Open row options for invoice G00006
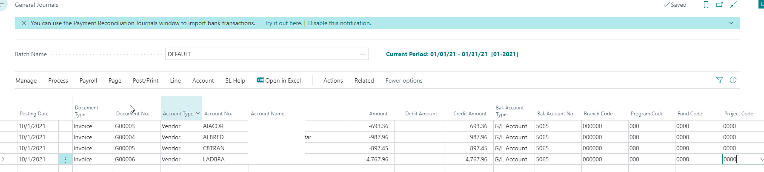This screenshot has height=172, width=764. click(66, 159)
